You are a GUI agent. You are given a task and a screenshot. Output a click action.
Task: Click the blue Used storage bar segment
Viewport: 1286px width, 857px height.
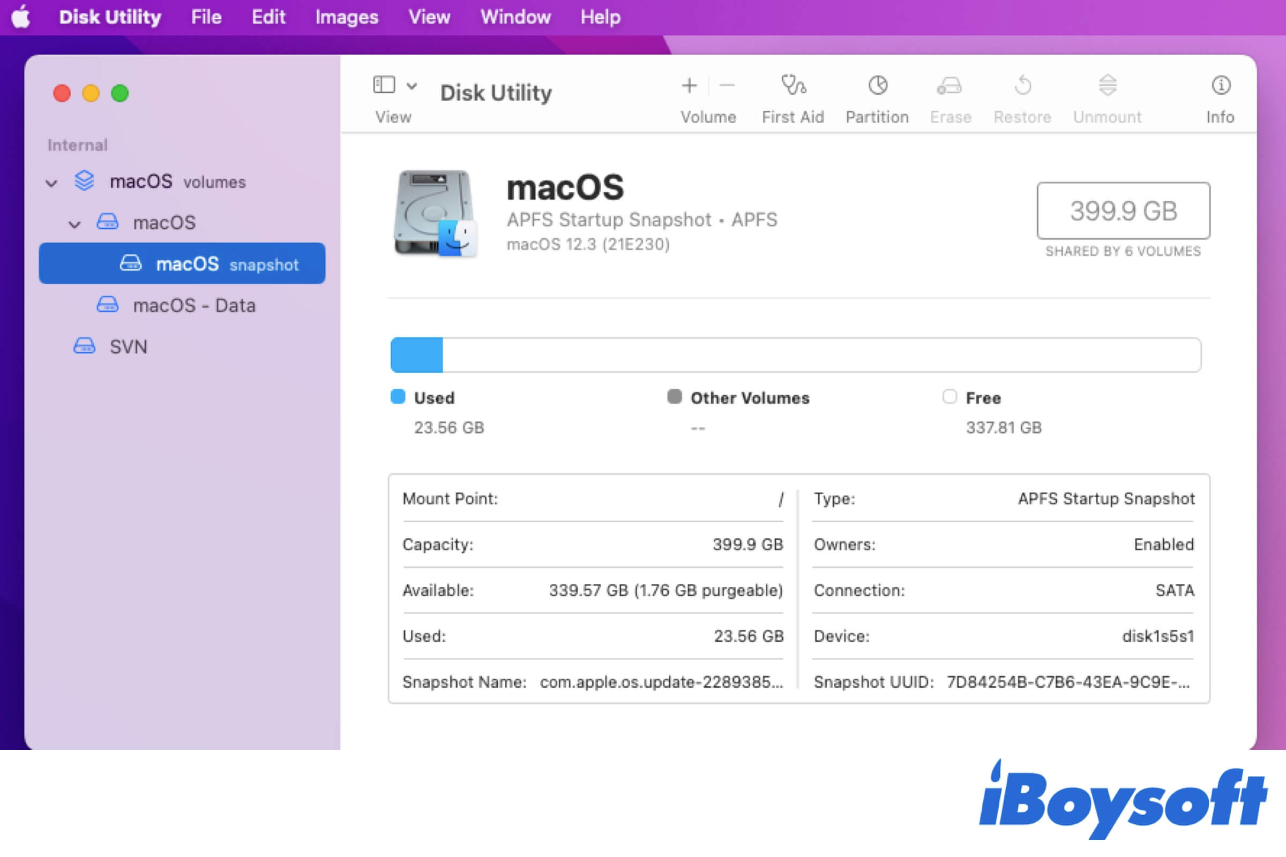tap(417, 355)
